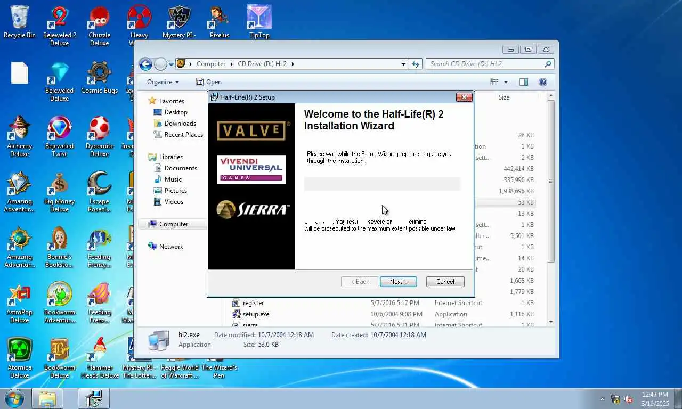The height and width of the screenshot is (409, 682).
Task: Refresh the CD Drive folder view
Action: (416, 64)
